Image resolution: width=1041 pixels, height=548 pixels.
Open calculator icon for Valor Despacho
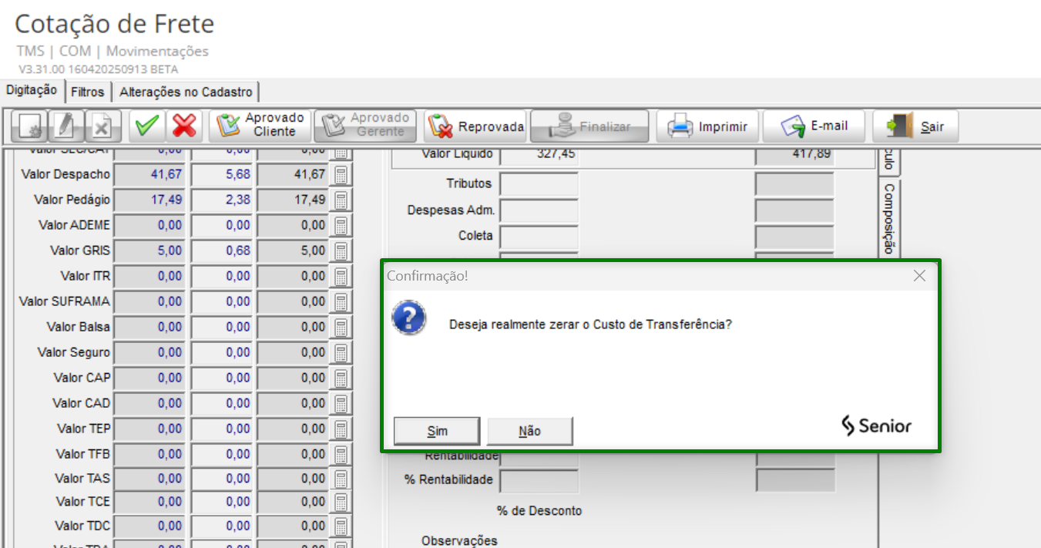(341, 175)
